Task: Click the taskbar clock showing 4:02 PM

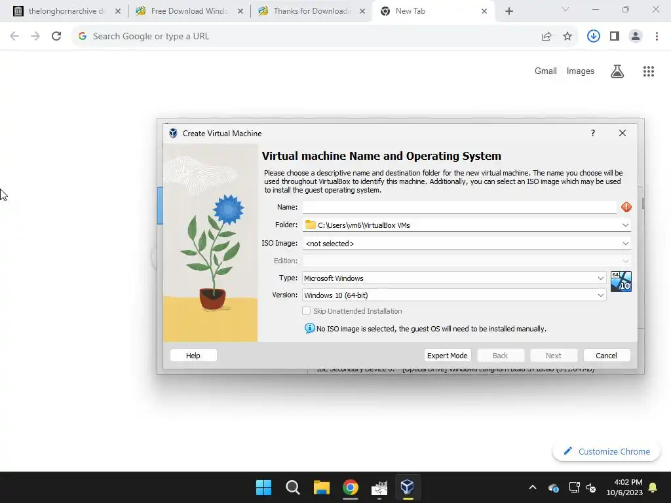Action: click(624, 487)
